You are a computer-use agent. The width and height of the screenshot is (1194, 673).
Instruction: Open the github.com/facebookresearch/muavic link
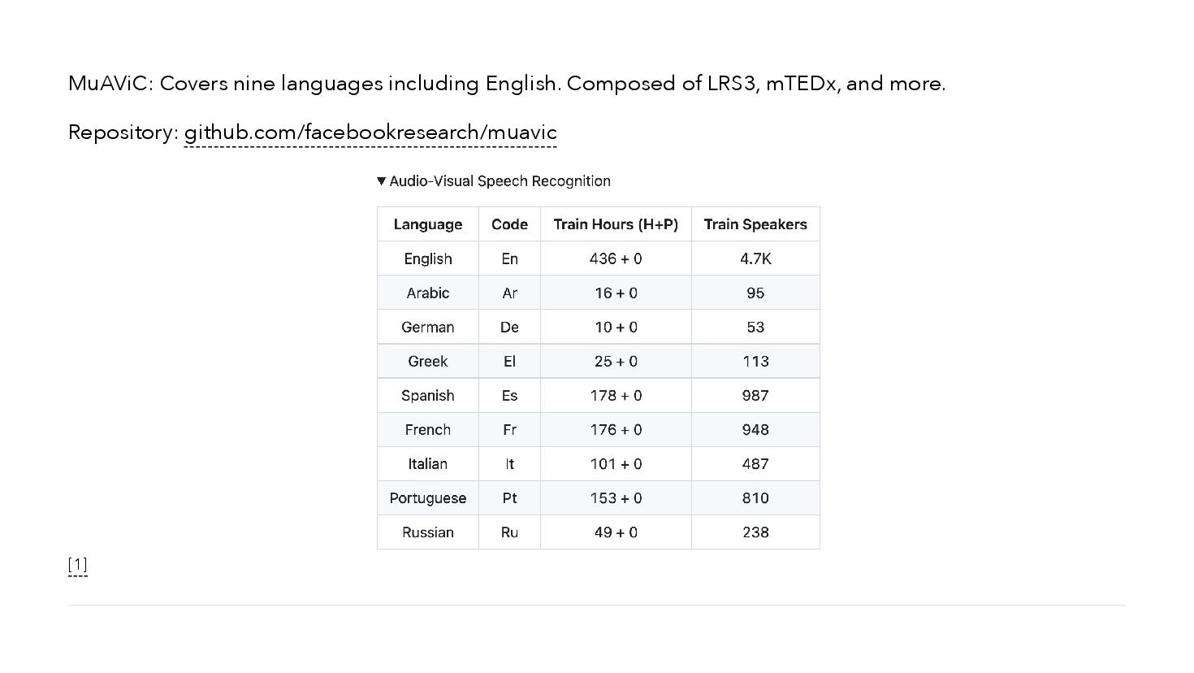[370, 132]
